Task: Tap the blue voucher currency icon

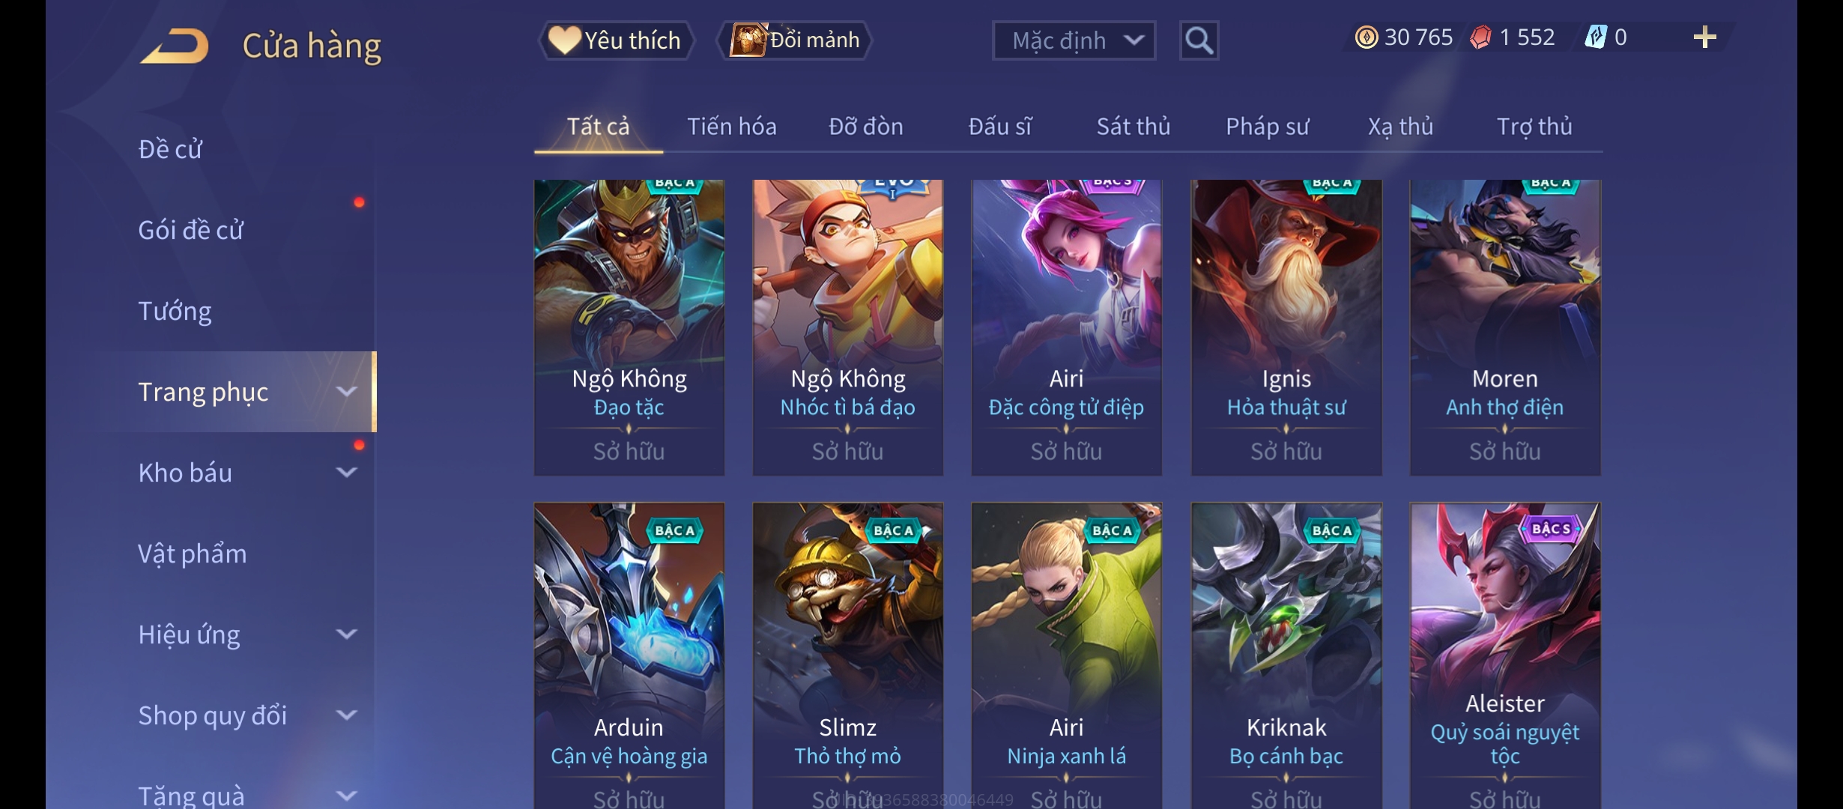Action: point(1595,37)
